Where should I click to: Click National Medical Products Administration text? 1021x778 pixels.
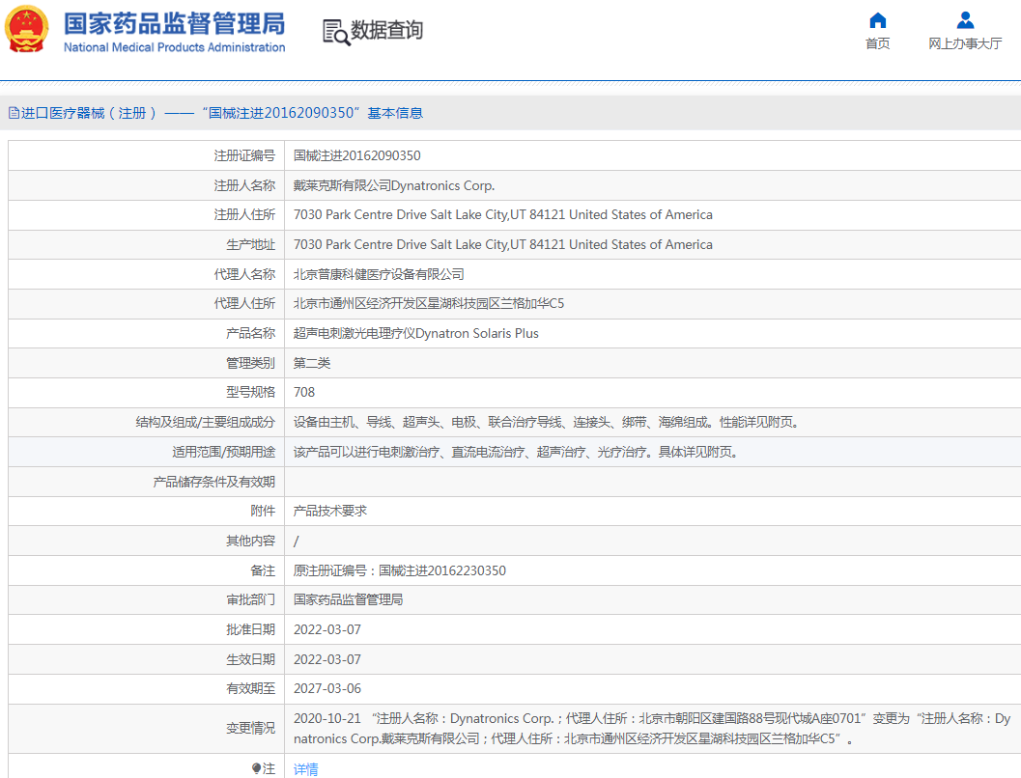[x=175, y=47]
